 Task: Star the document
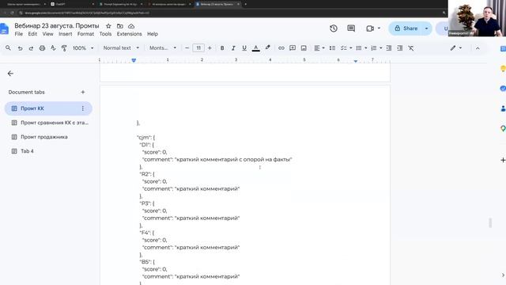[x=108, y=26]
